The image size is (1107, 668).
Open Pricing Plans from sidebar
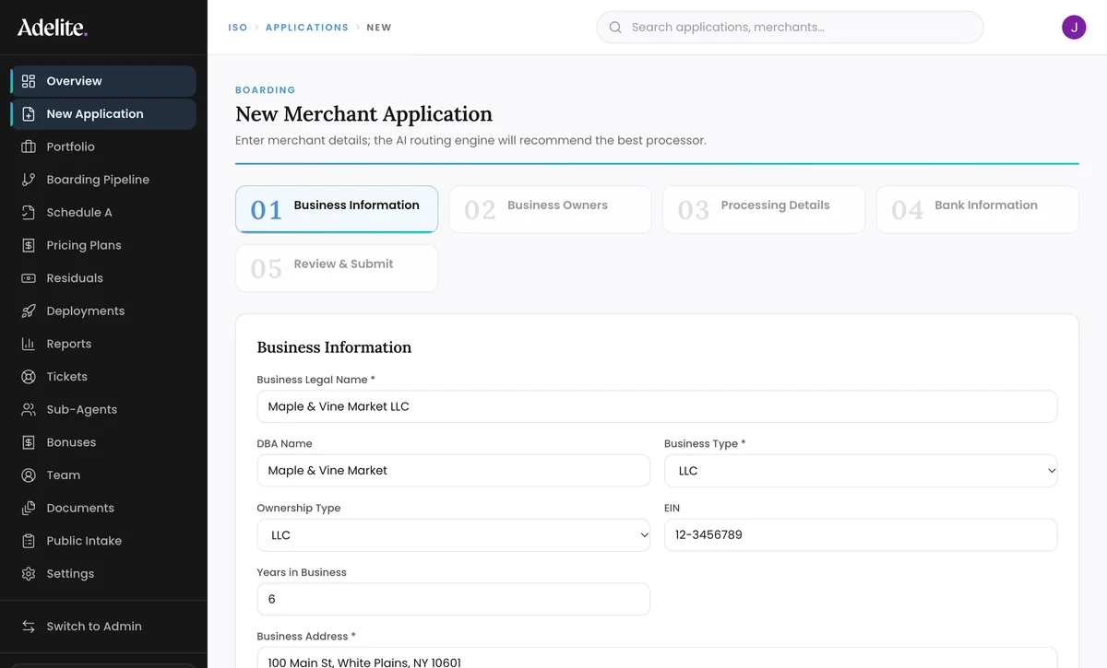[x=103, y=245]
